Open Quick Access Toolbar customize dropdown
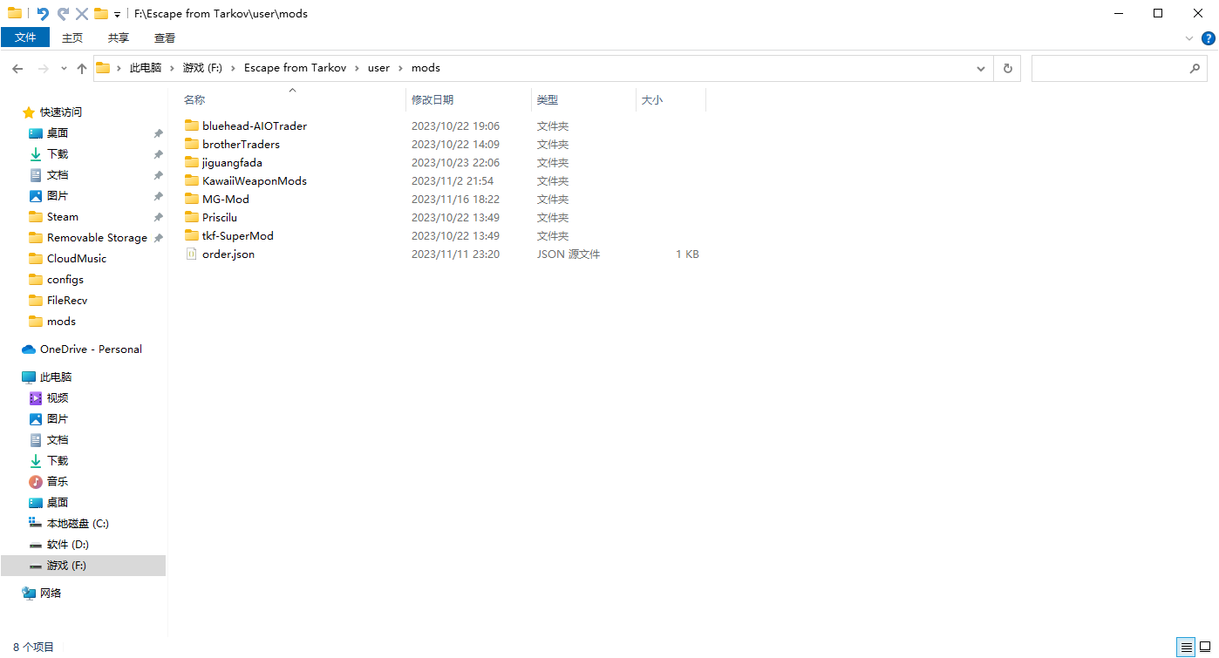This screenshot has width=1219, height=658. click(117, 15)
